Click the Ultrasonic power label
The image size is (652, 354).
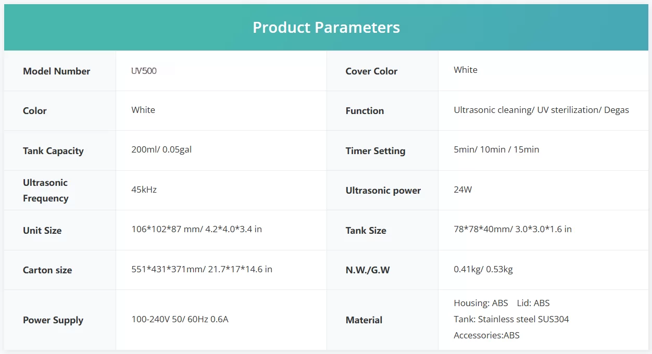383,191
